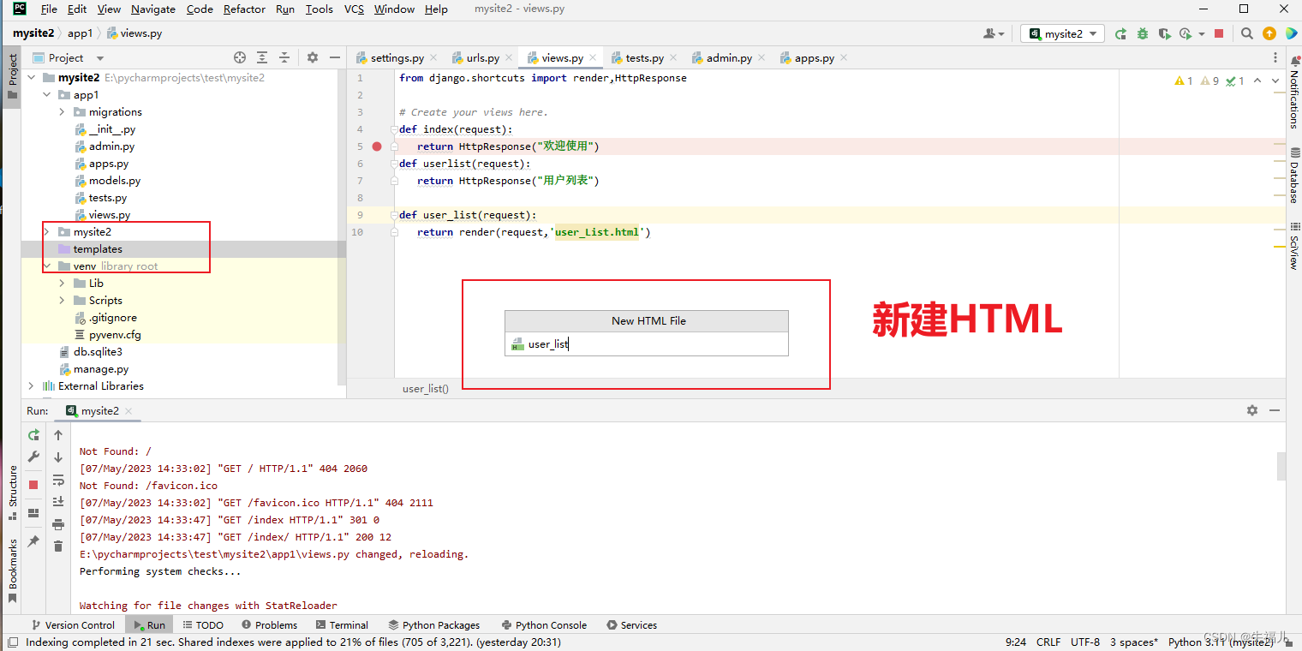Click UTF-8 encoding in status bar

click(x=1085, y=642)
